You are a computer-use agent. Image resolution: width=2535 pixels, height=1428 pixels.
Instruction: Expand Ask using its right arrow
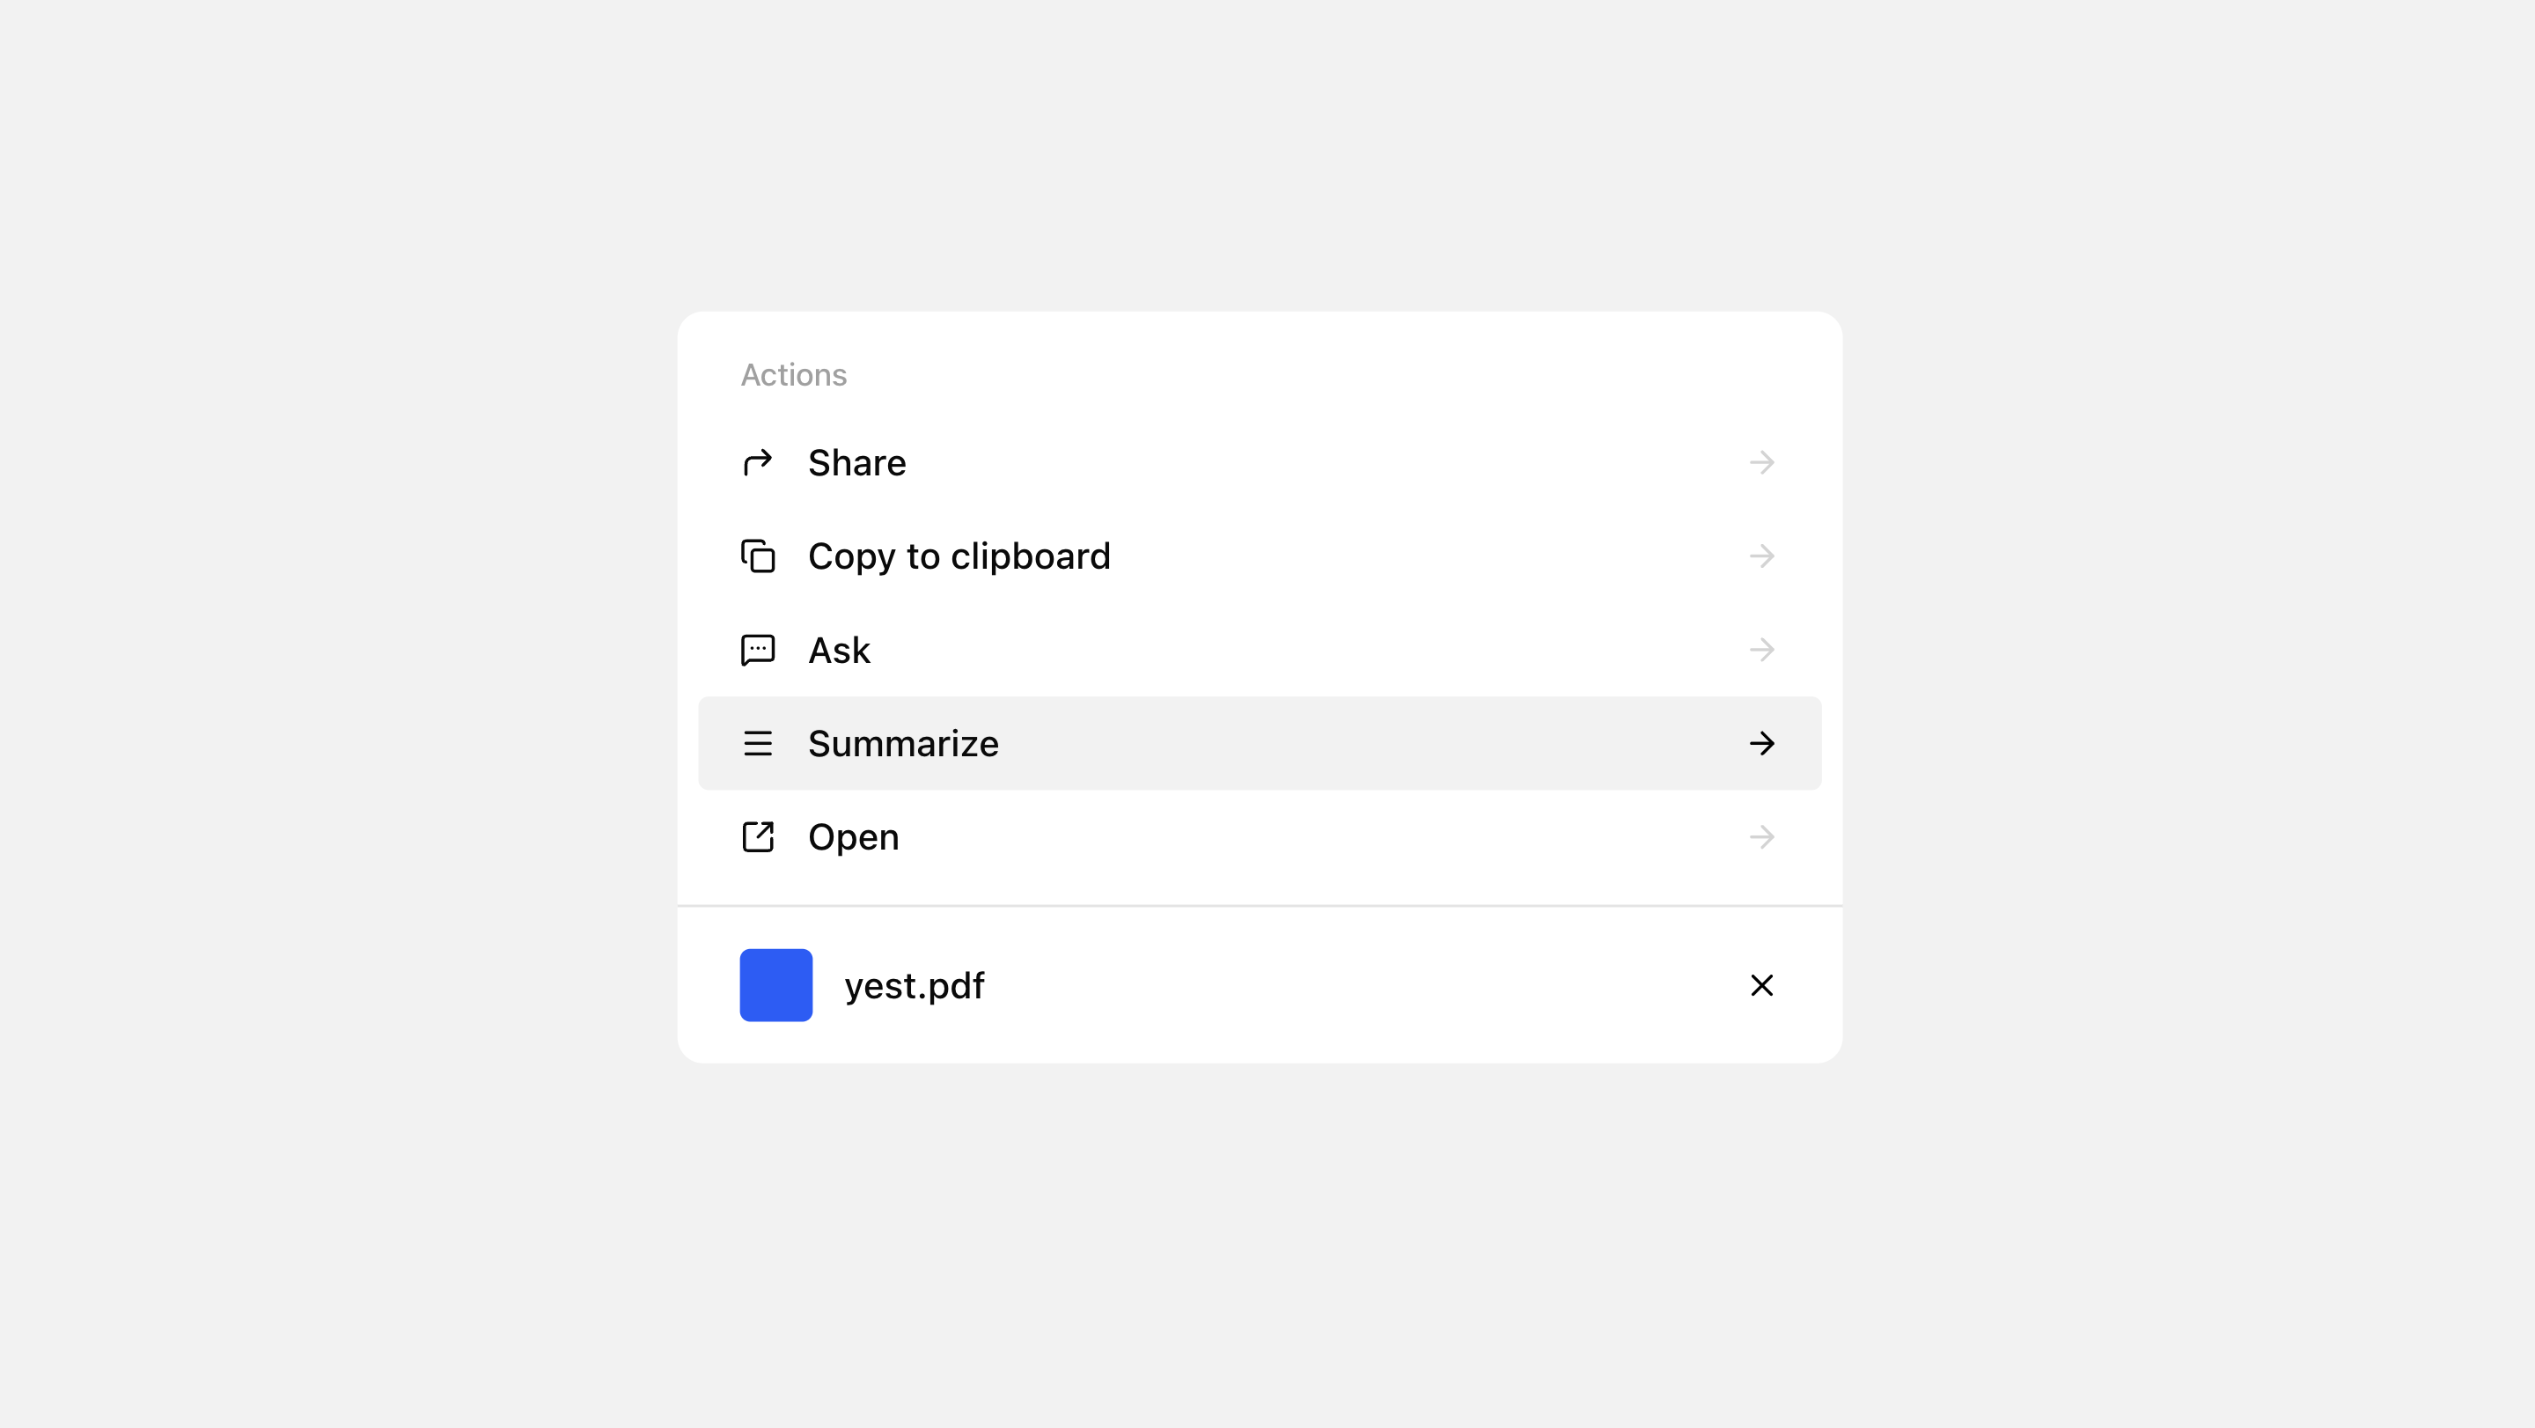coord(1761,650)
